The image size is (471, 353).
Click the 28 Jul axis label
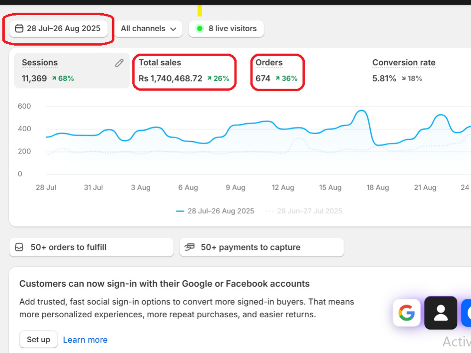[x=46, y=188]
